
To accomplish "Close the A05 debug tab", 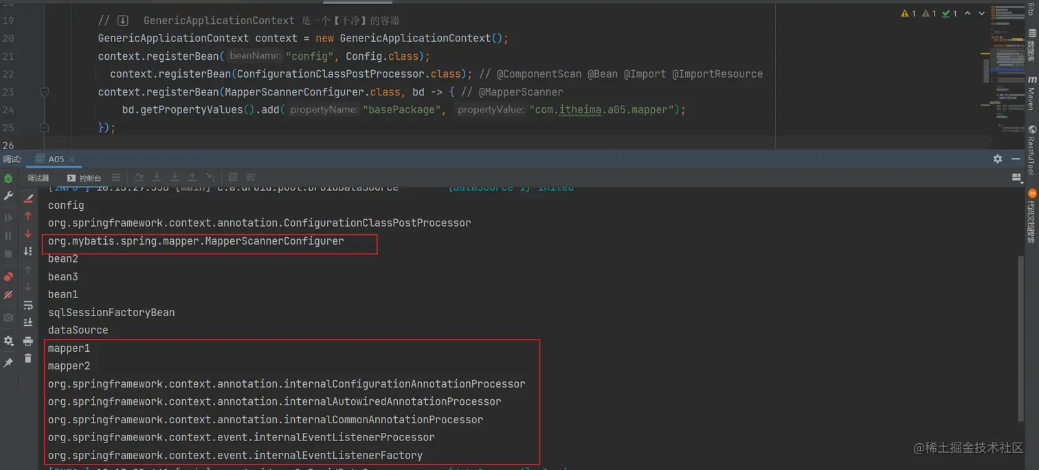I will [71, 159].
